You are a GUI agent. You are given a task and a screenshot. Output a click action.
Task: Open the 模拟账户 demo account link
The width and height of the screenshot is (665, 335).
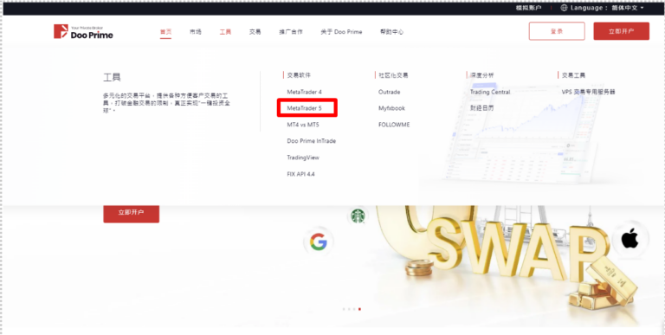(x=528, y=8)
